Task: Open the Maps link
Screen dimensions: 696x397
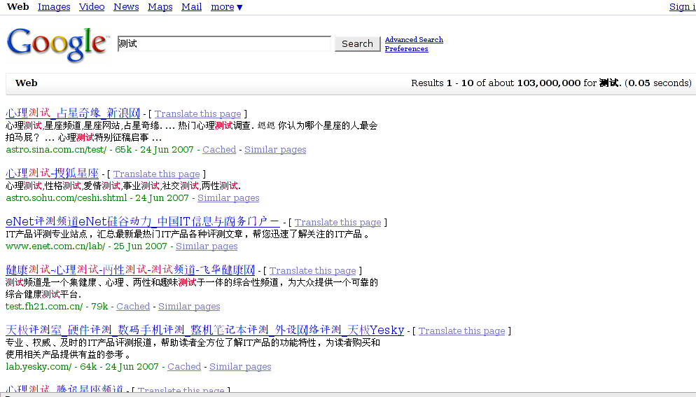Action: click(160, 7)
